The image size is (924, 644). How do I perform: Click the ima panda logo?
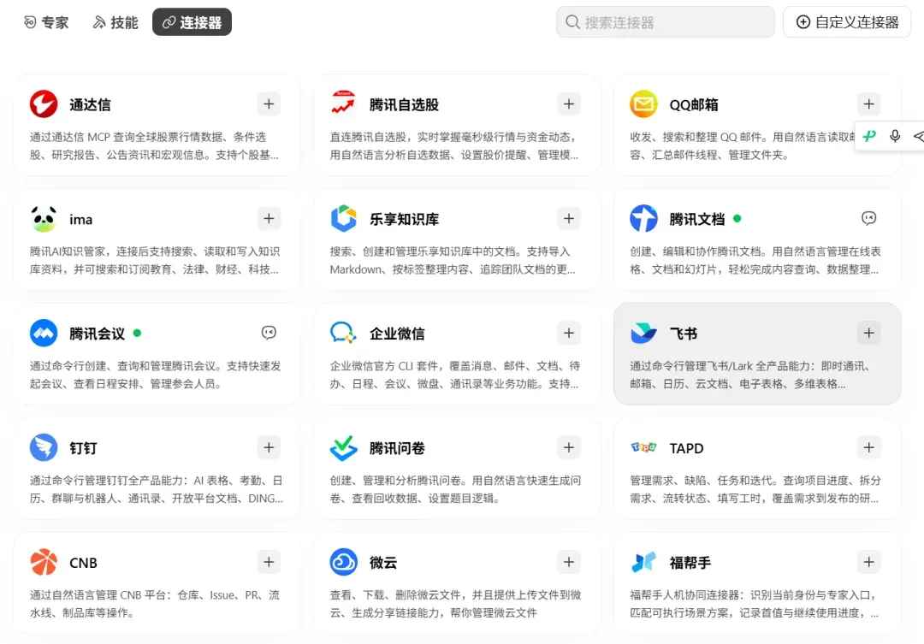[44, 219]
